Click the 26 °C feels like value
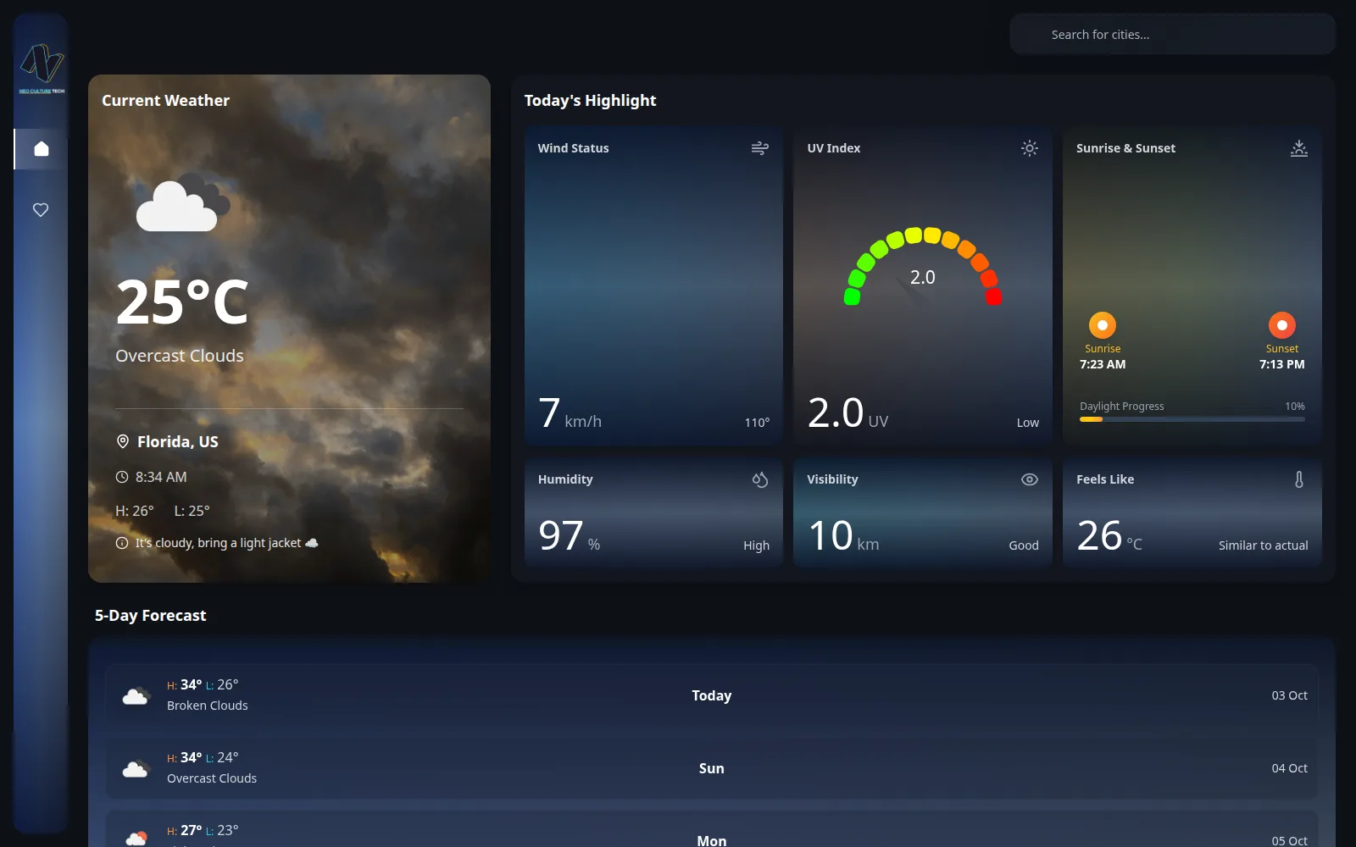1356x847 pixels. click(1109, 536)
